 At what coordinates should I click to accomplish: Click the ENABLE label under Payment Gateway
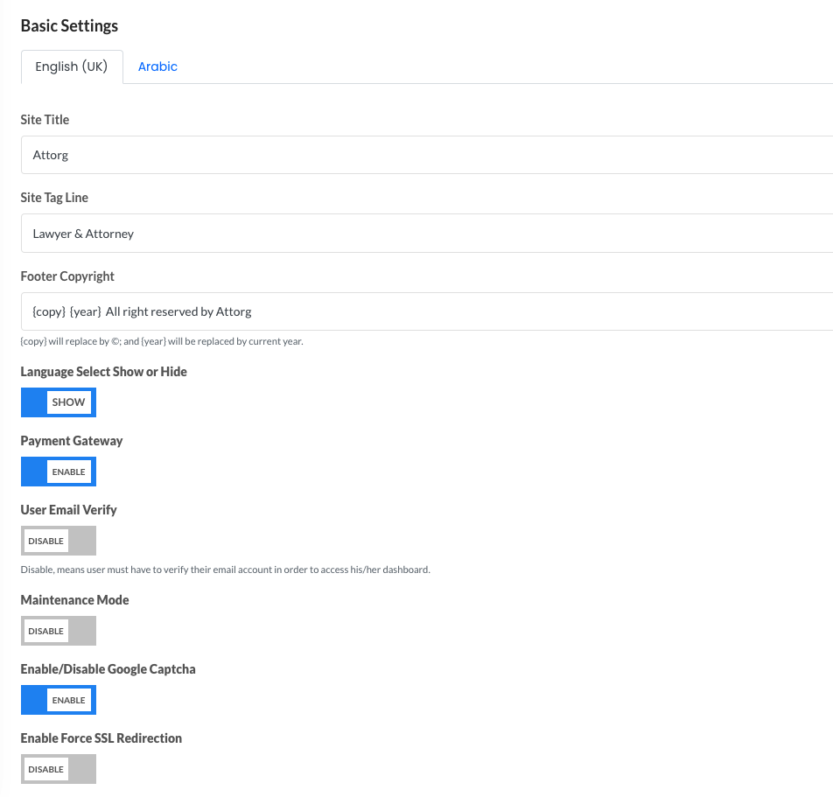click(x=68, y=472)
